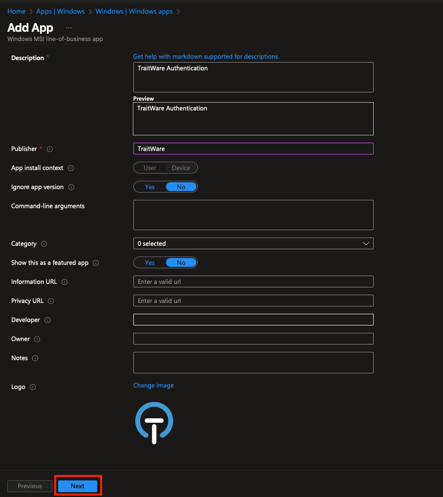The width and height of the screenshot is (443, 497).
Task: Click the Change image link
Action: pyautogui.click(x=153, y=386)
